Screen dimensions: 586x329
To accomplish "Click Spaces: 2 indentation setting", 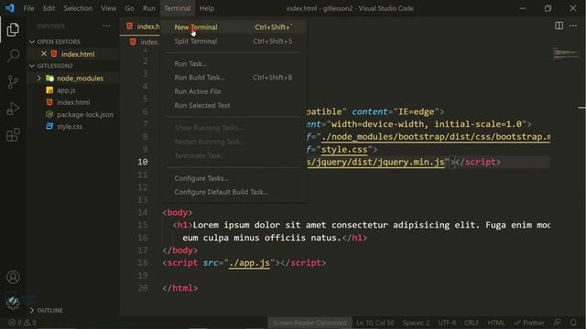I will (x=416, y=323).
